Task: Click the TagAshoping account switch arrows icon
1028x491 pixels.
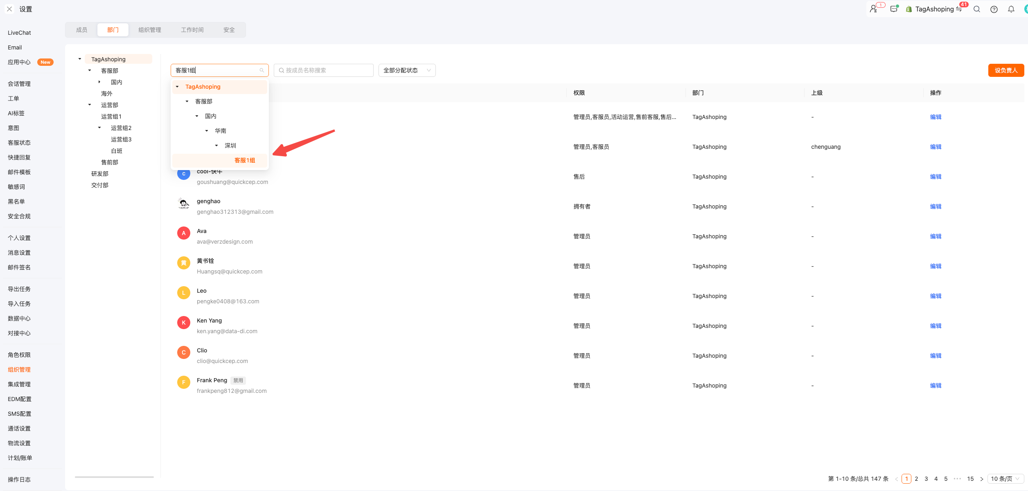Action: [x=959, y=9]
